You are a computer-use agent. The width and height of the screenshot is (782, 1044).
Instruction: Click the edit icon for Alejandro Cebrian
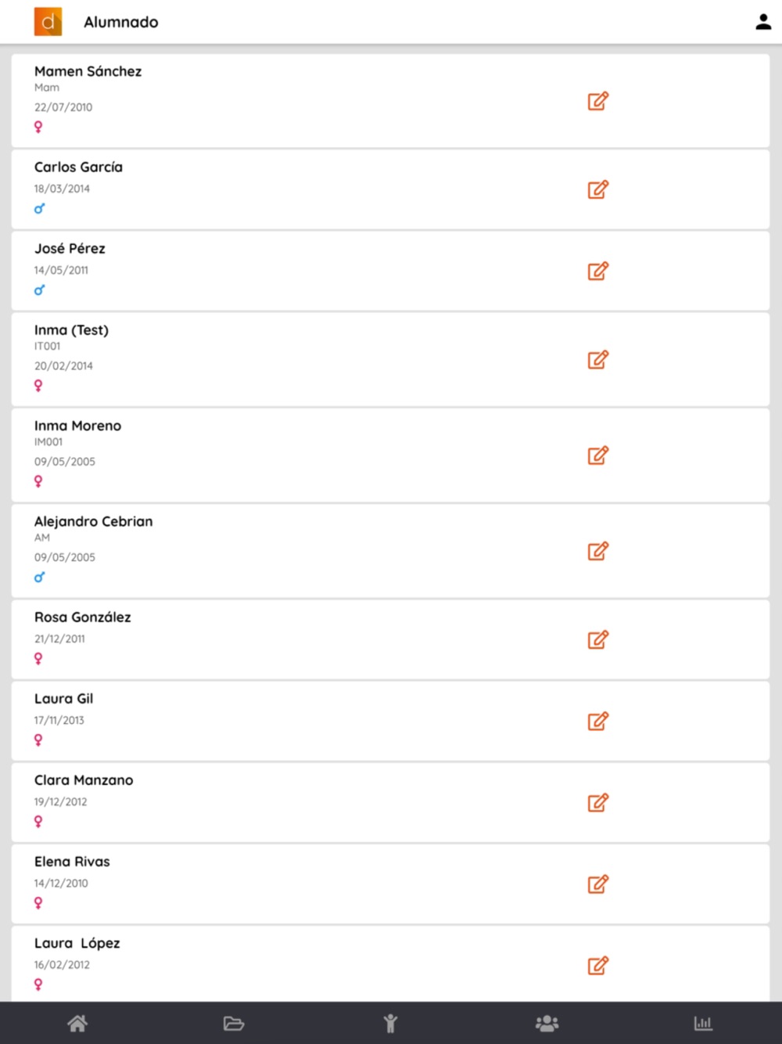597,551
